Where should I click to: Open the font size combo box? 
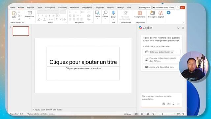[63, 12]
